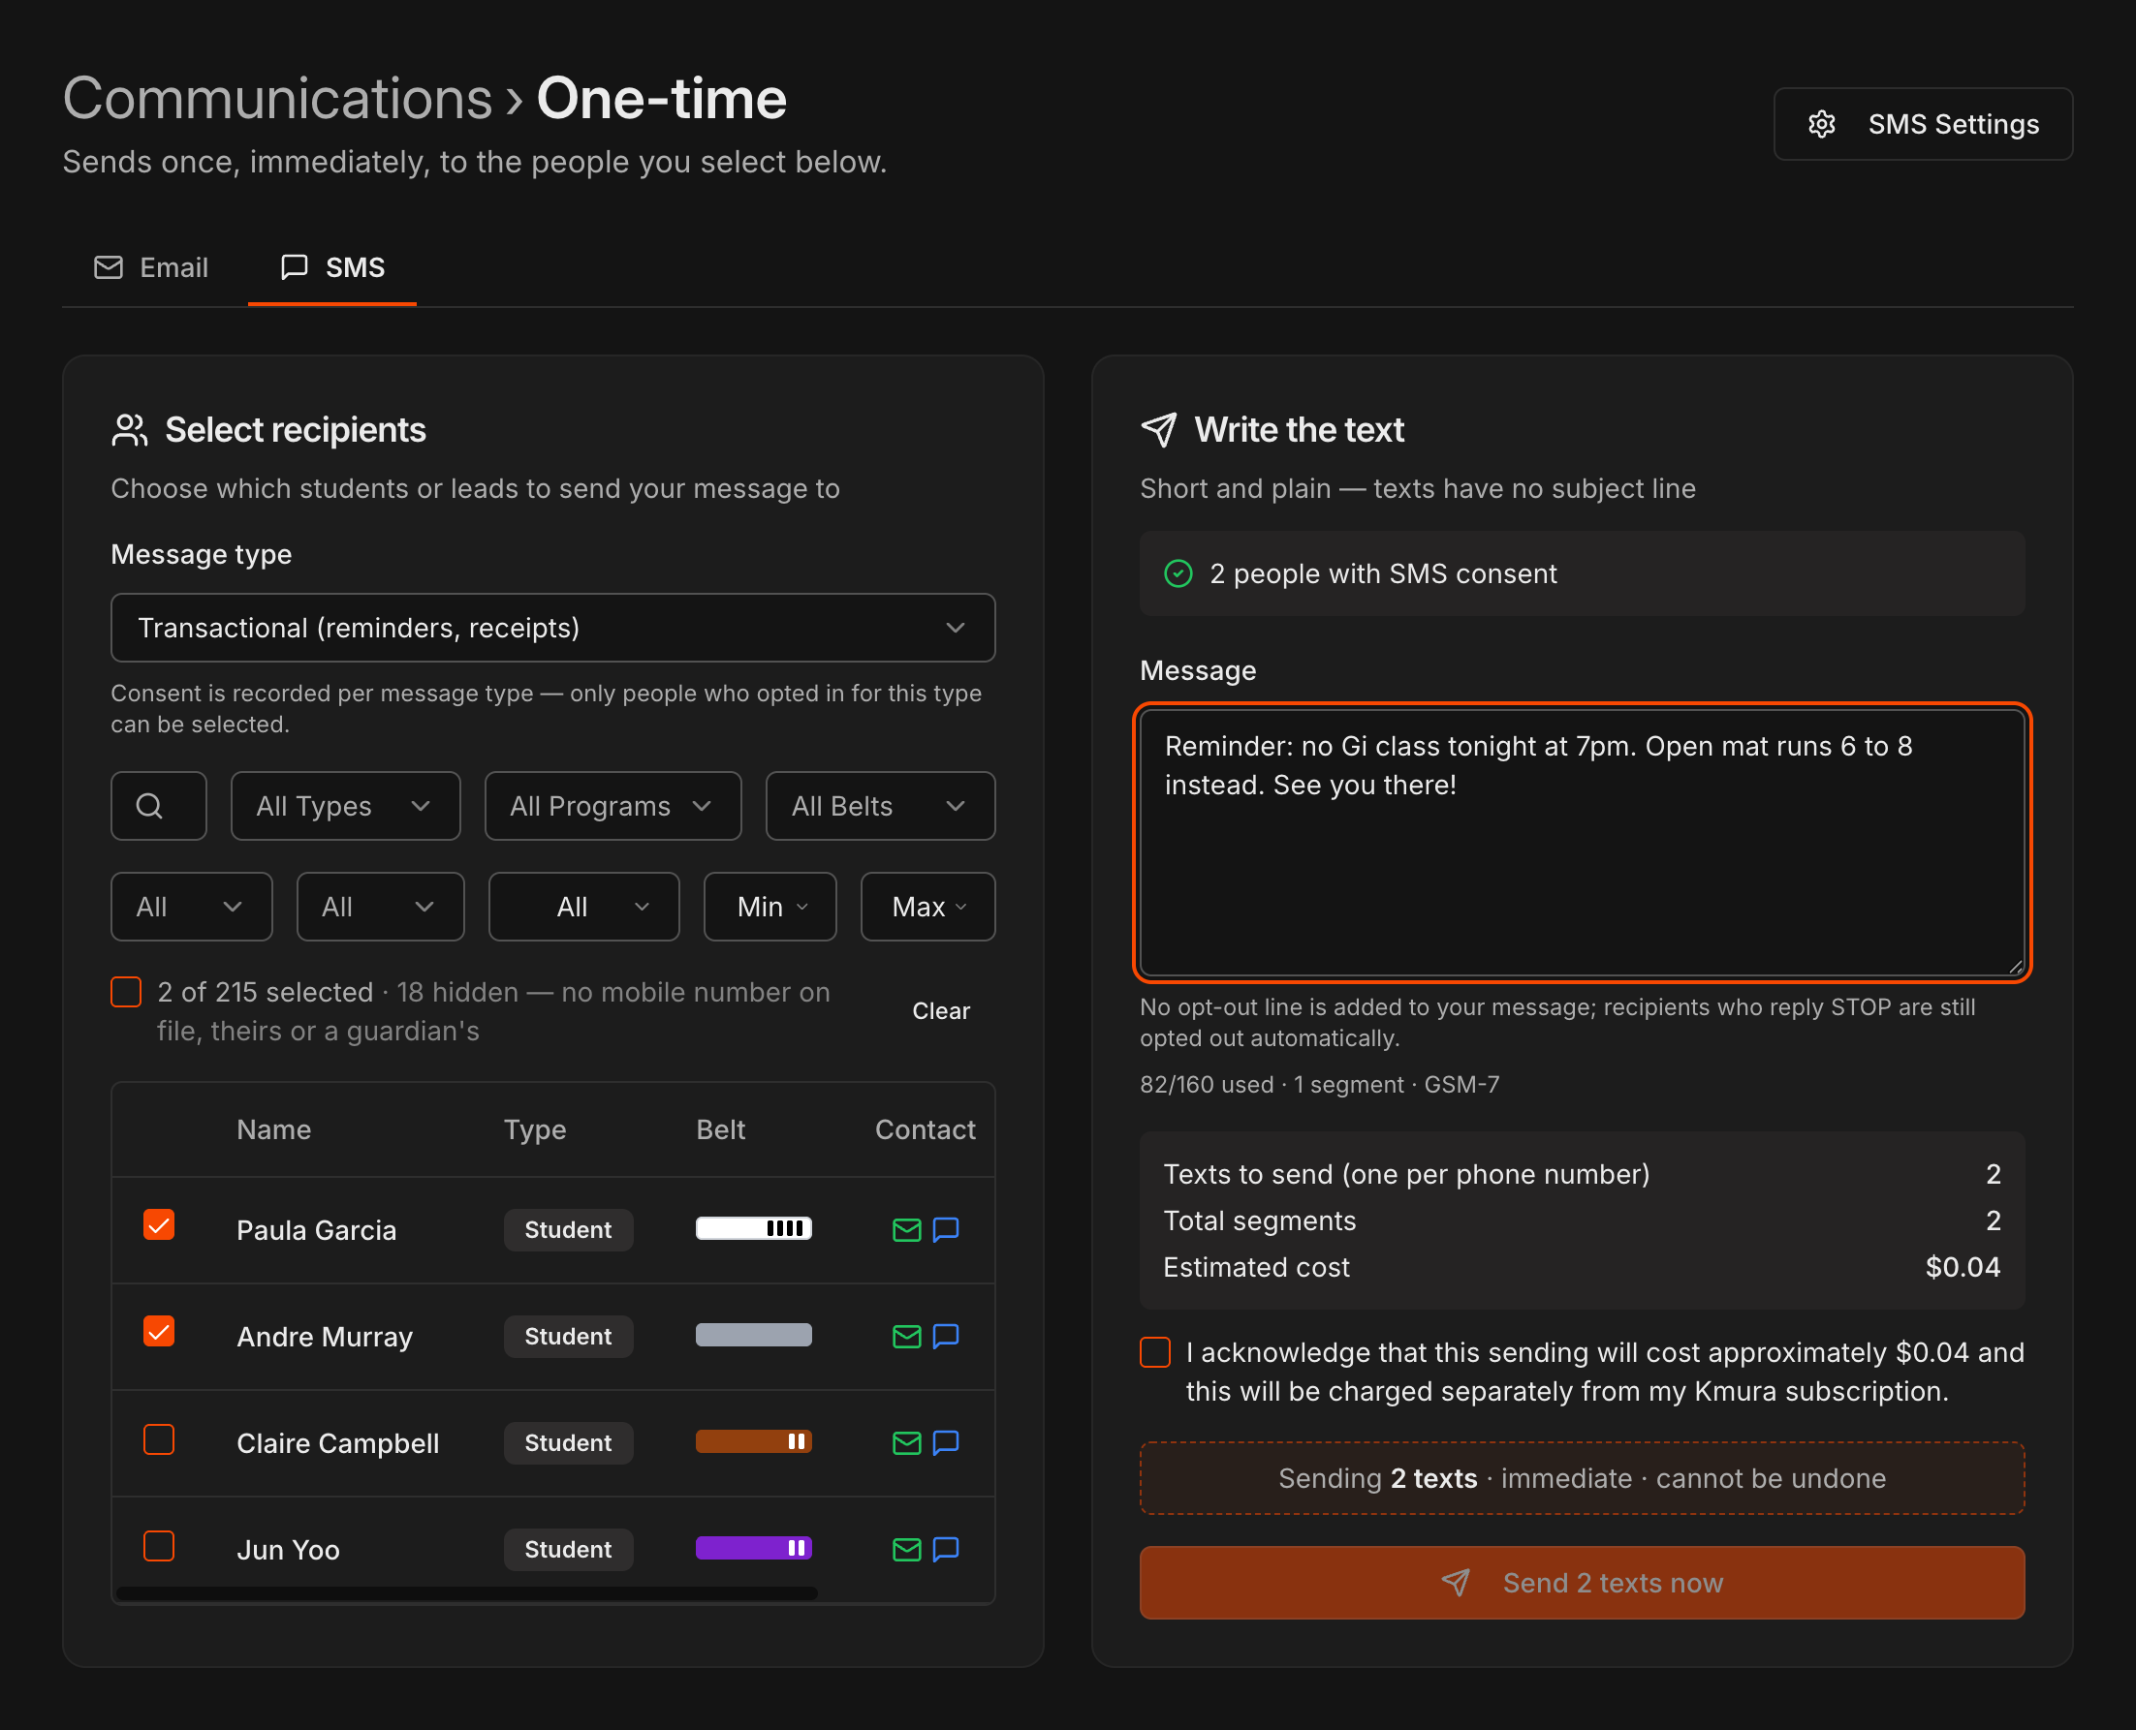Viewport: 2136px width, 1730px height.
Task: Uncheck Paula Garcia's checkbox
Action: click(x=159, y=1224)
